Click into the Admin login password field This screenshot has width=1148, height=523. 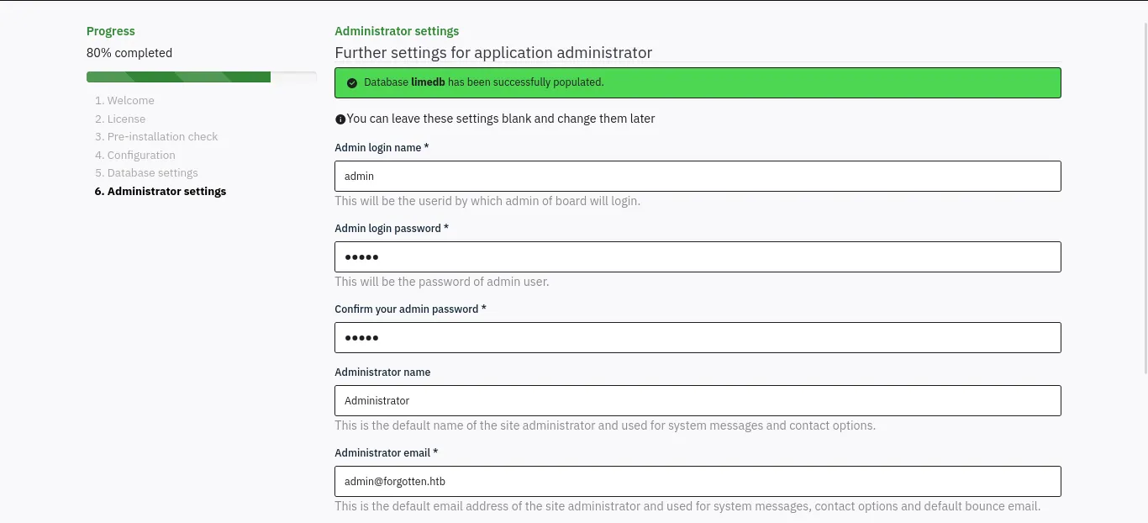(698, 257)
